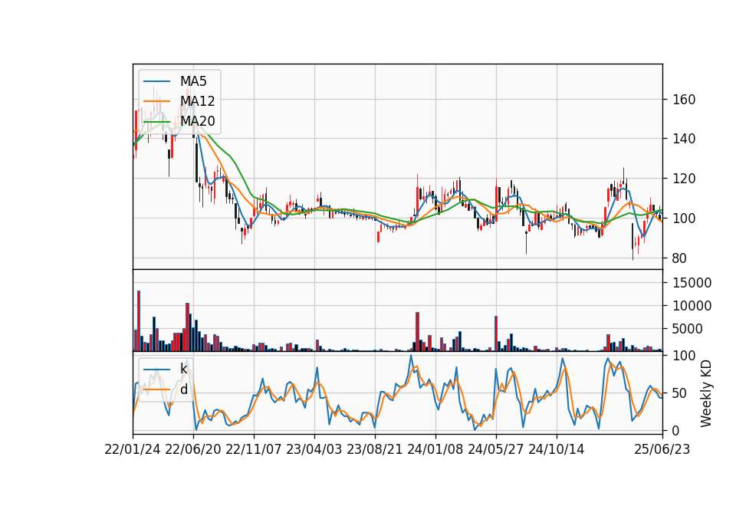Click the 10000 volume axis tick label
736x529 pixels.
pos(692,306)
